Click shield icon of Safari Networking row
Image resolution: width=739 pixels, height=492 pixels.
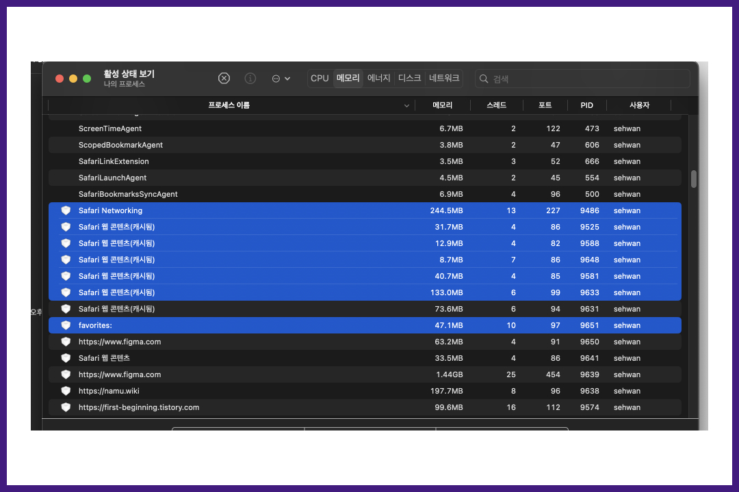click(x=66, y=210)
